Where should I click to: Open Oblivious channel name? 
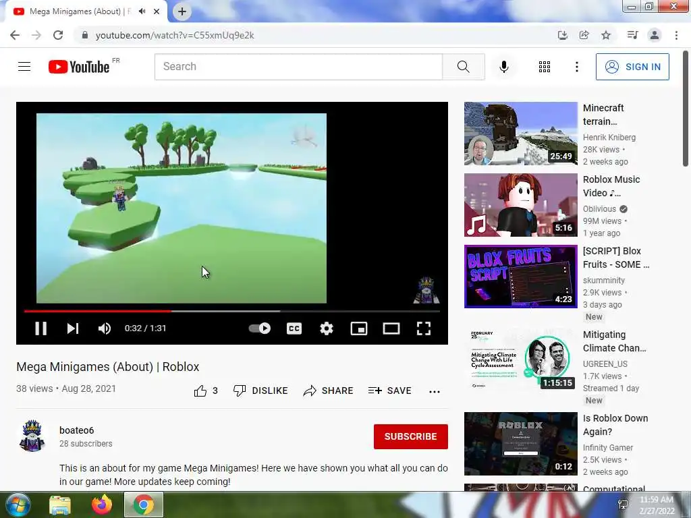pos(599,209)
